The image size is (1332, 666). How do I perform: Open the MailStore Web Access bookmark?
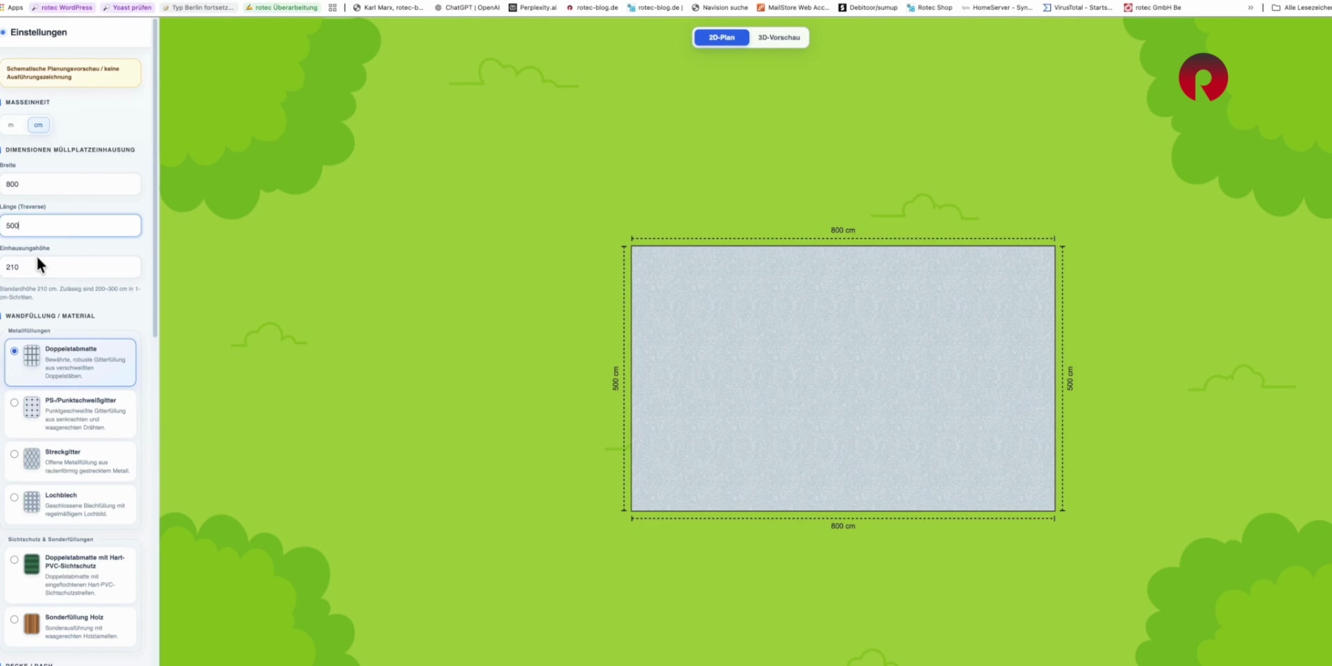point(793,8)
